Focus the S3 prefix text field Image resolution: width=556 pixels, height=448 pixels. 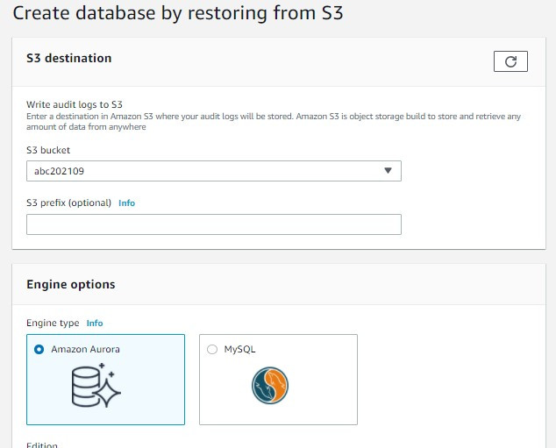213,224
